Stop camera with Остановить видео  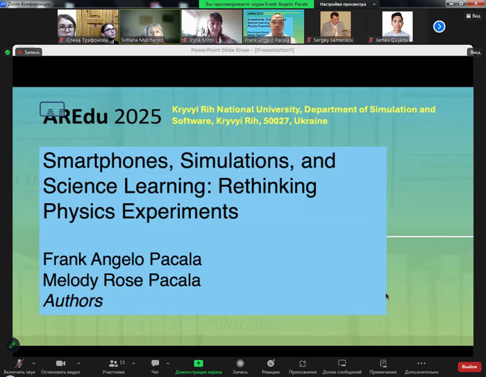(60, 365)
